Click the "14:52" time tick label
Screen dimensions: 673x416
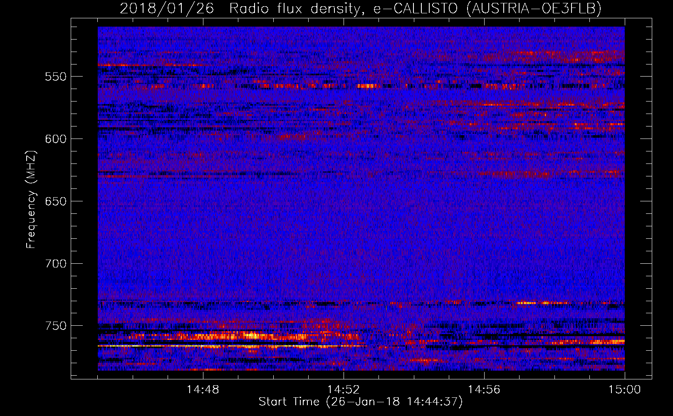tap(344, 390)
